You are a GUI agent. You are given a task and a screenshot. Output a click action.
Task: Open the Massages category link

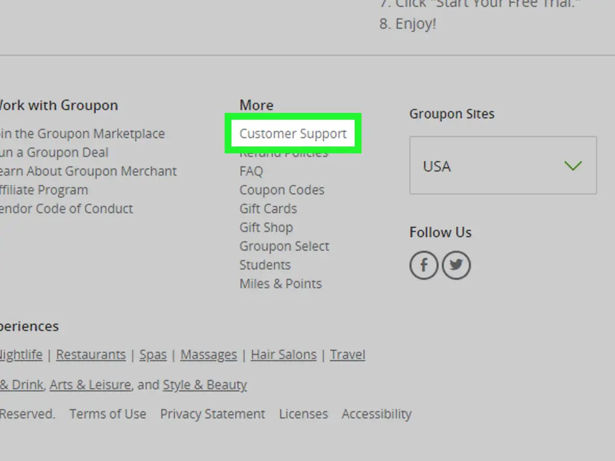(x=208, y=355)
